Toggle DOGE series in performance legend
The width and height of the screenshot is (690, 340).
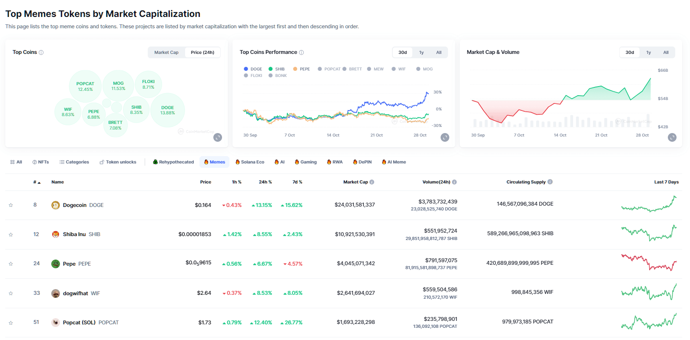pos(253,69)
